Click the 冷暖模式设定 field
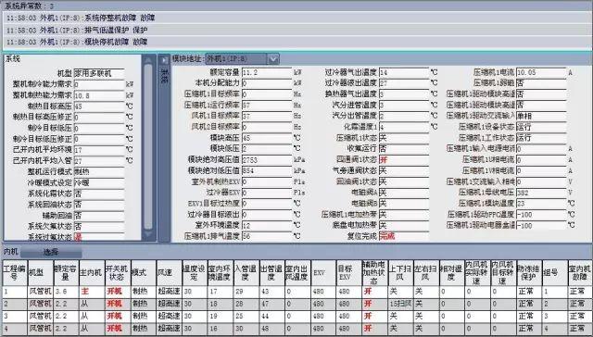The width and height of the screenshot is (593, 337). [99, 182]
